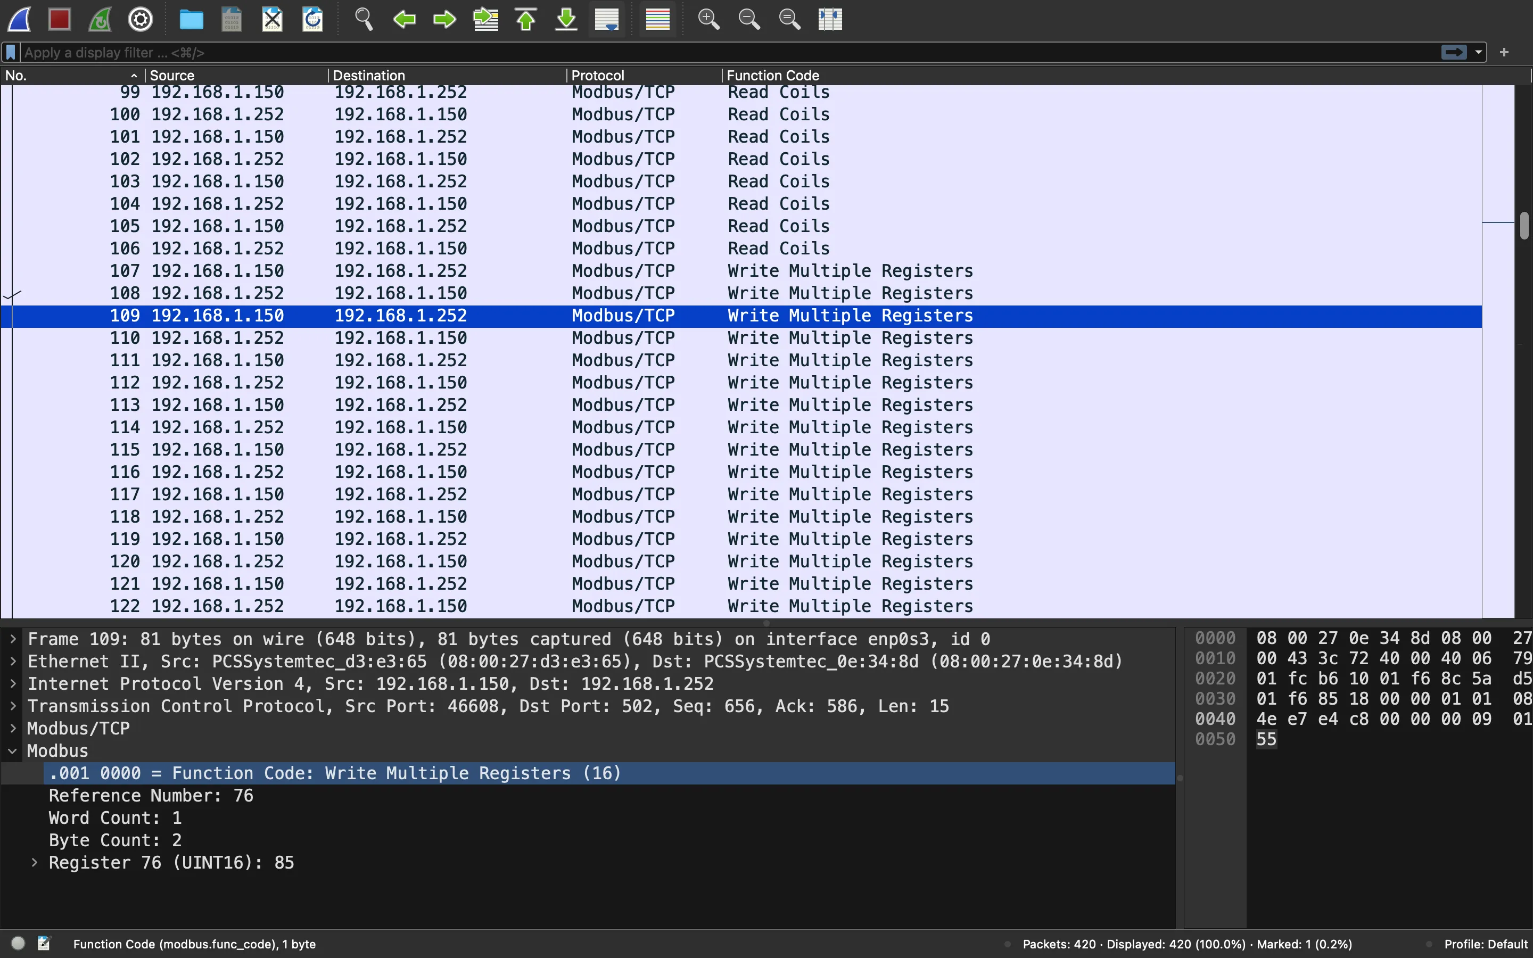Select the Word Count: 1 field
Image resolution: width=1533 pixels, height=958 pixels.
click(x=116, y=817)
